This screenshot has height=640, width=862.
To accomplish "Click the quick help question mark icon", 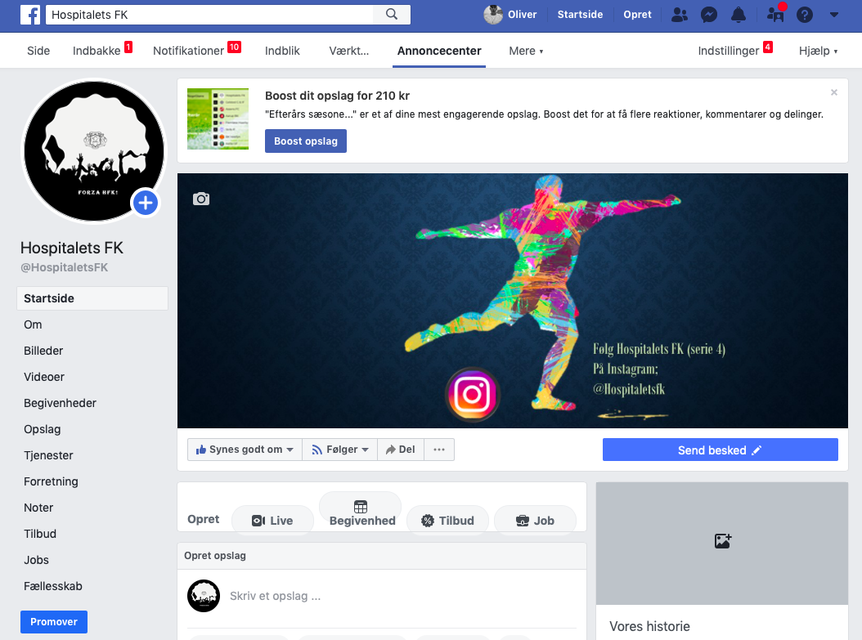I will [805, 15].
